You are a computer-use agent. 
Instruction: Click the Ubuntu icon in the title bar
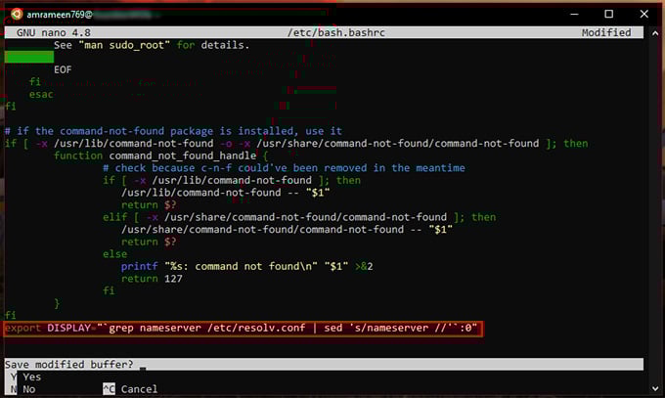pos(17,14)
